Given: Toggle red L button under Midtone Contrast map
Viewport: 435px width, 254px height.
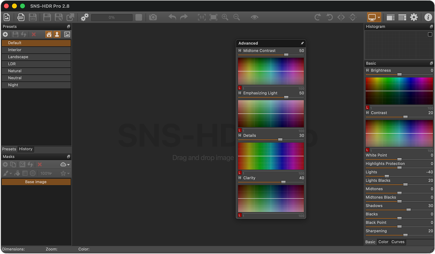Looking at the screenshot, I should pos(240,88).
